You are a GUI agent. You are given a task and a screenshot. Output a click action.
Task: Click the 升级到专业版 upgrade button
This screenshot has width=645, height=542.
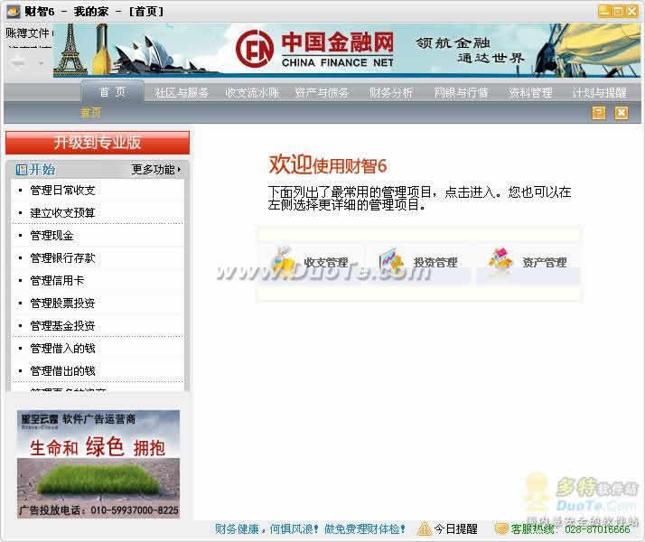(x=98, y=143)
